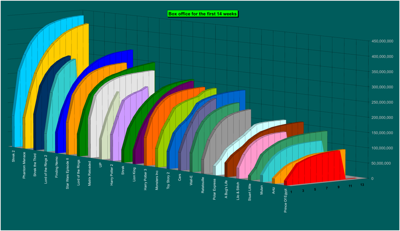
Task: Click the 'Matrix Reloaded' axis label
Action: pos(90,173)
